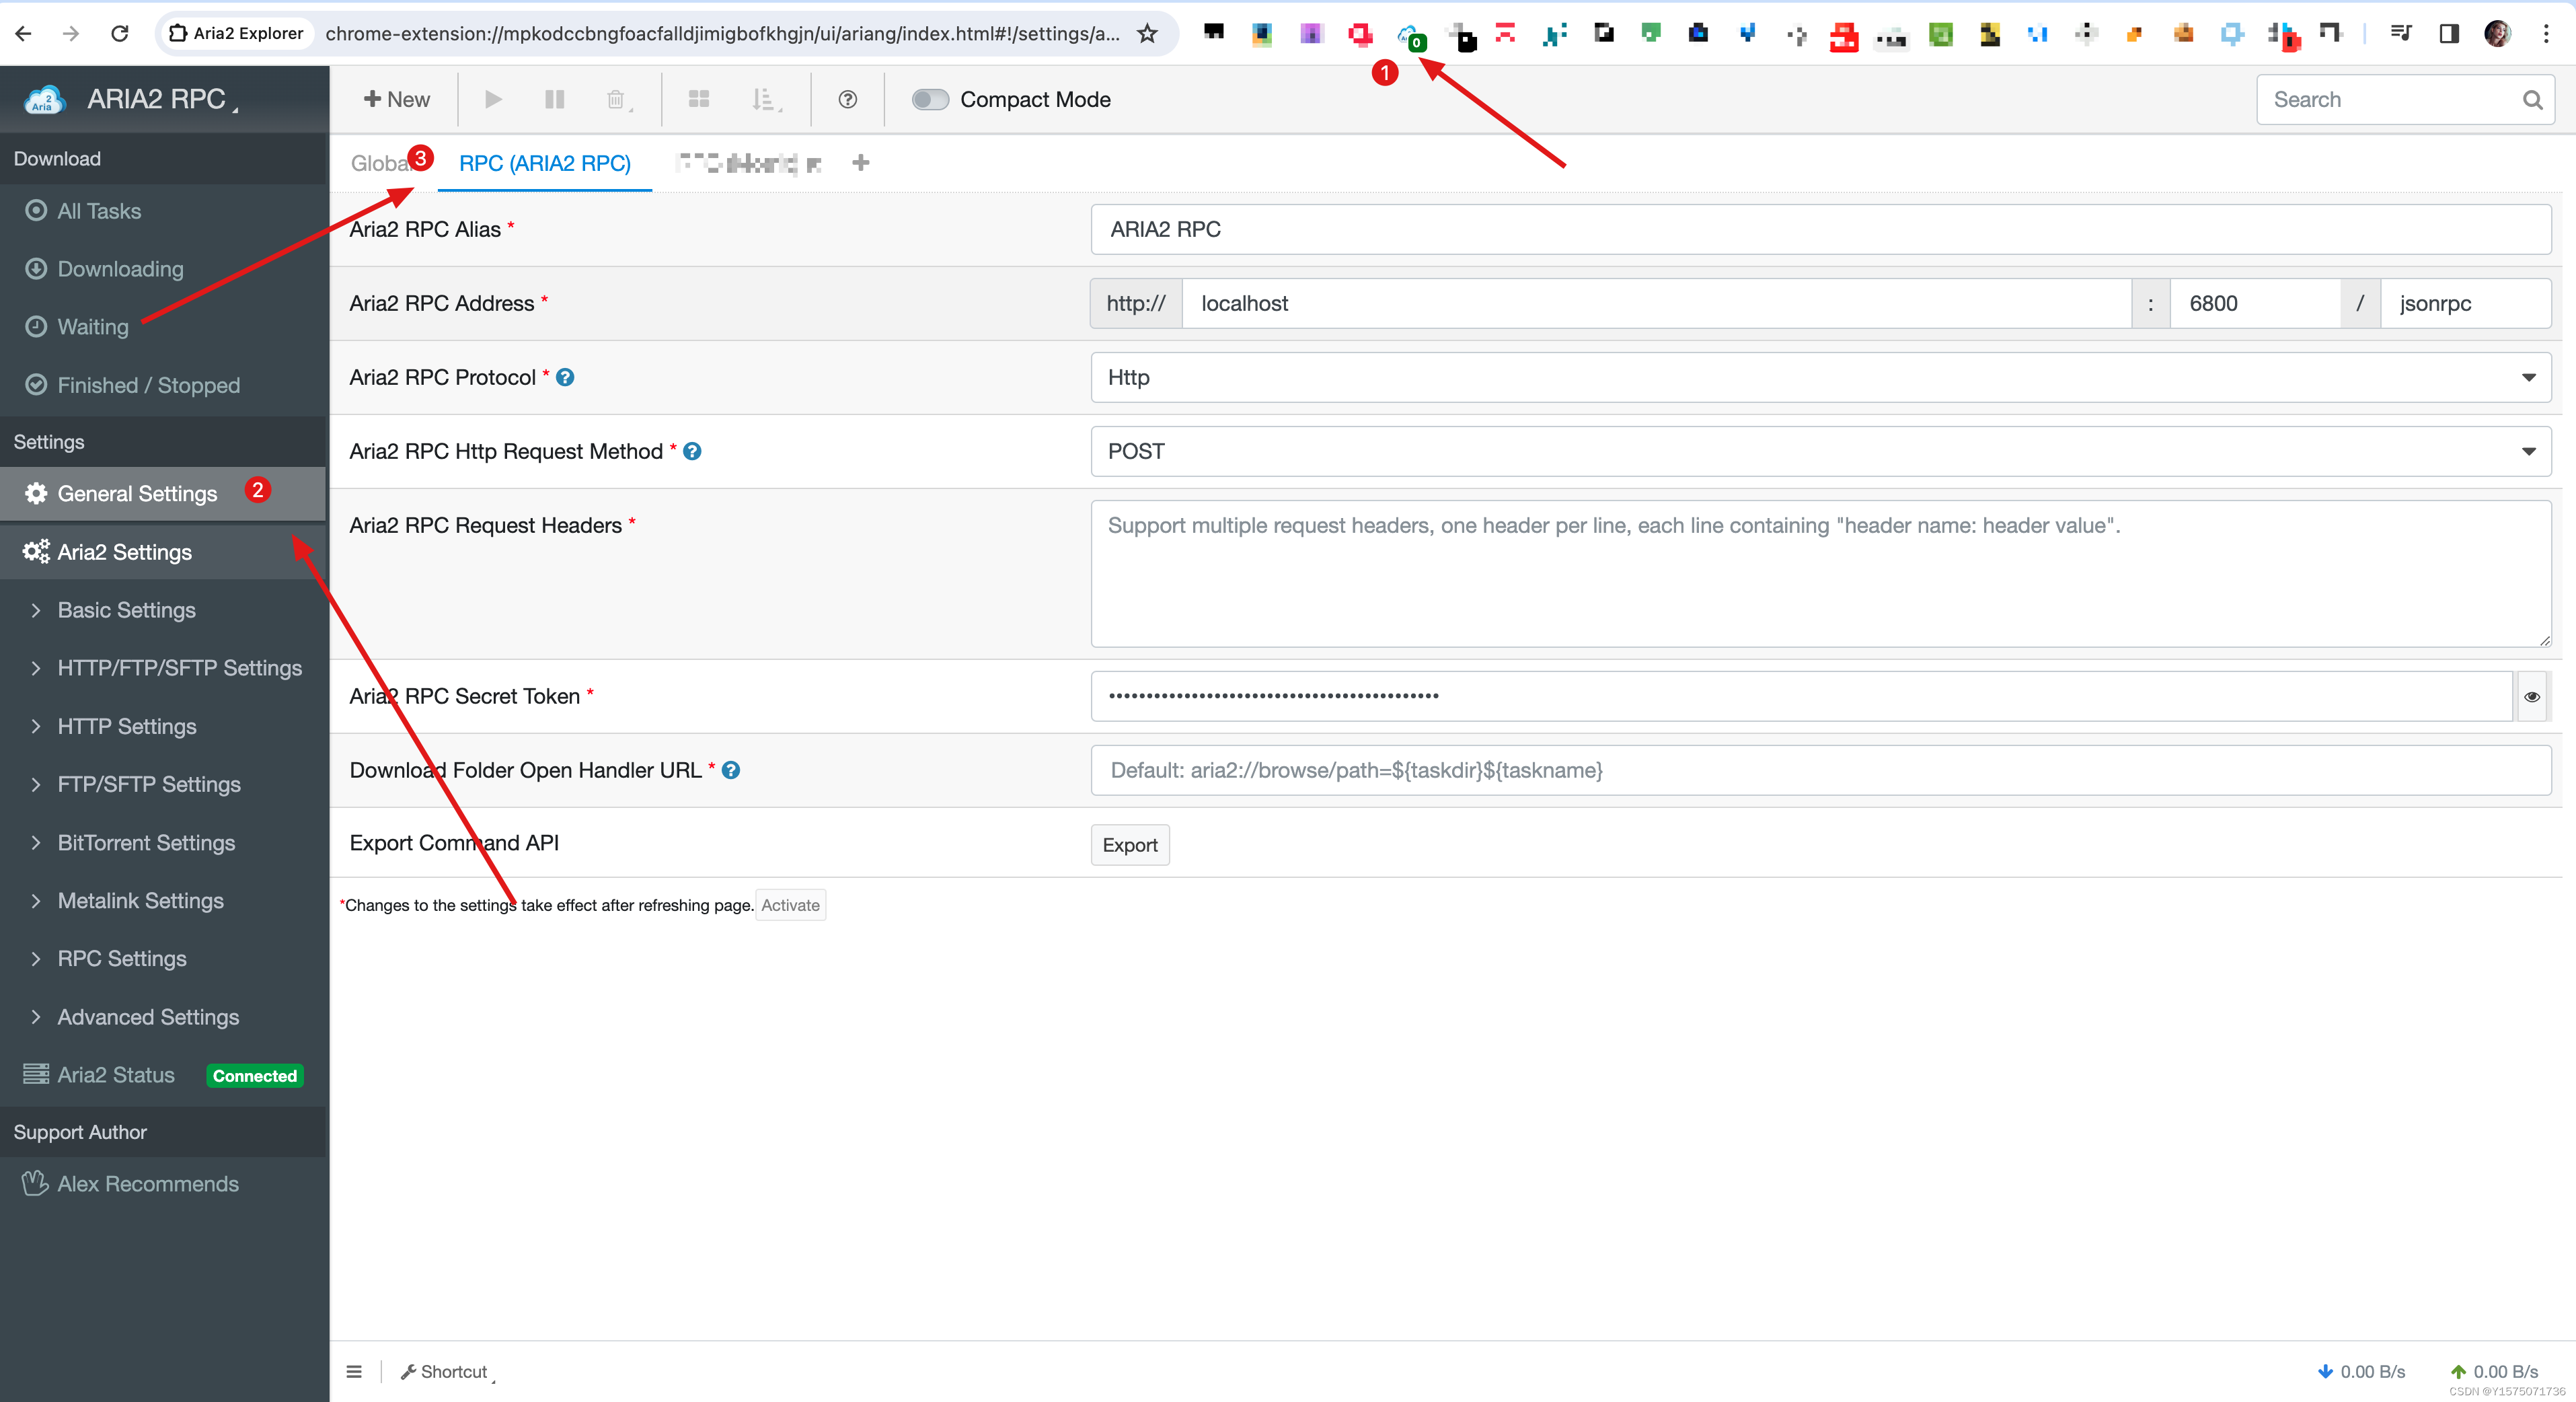Open Http Request Method POST dropdown
The height and width of the screenshot is (1402, 2576).
[x=1820, y=451]
